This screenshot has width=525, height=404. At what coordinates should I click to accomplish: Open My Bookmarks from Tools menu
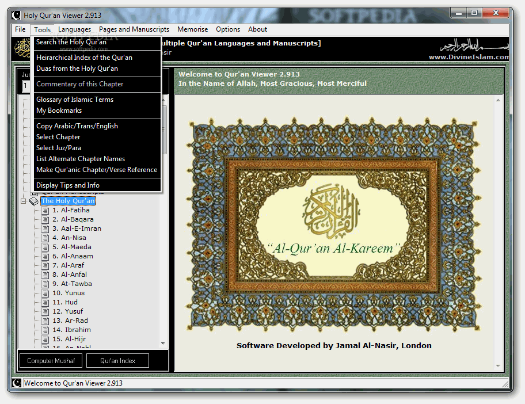click(97, 110)
